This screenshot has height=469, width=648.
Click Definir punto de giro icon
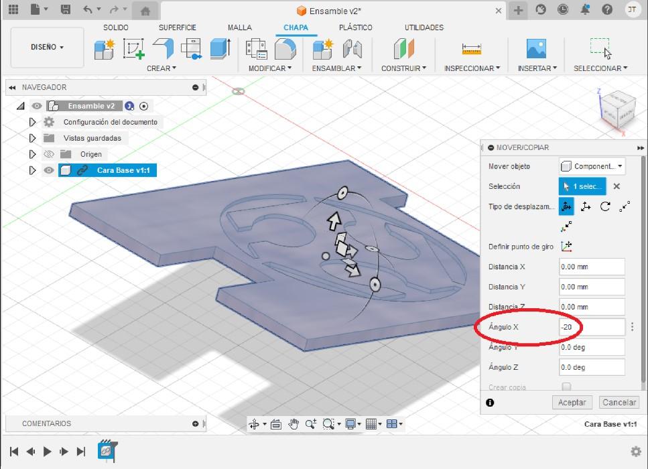(x=566, y=247)
